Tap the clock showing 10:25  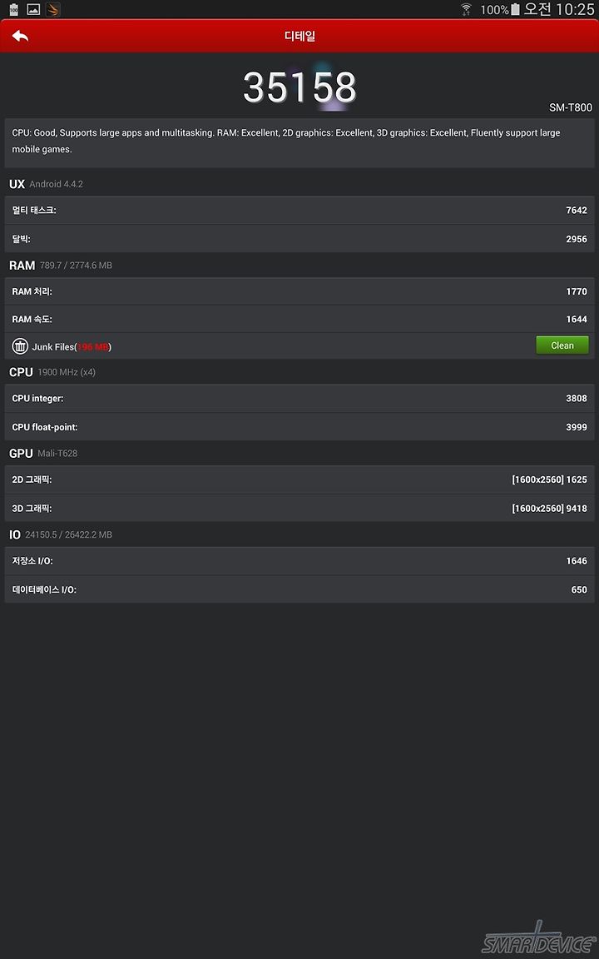[x=576, y=9]
